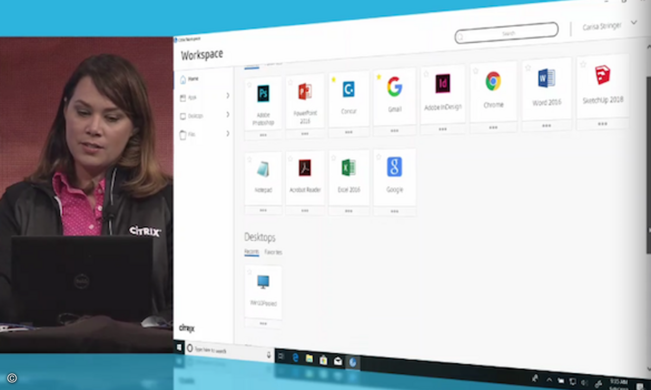Viewport: 651px width, 390px height.
Task: Click the Citrix Workspace taskbar icon
Action: click(353, 362)
